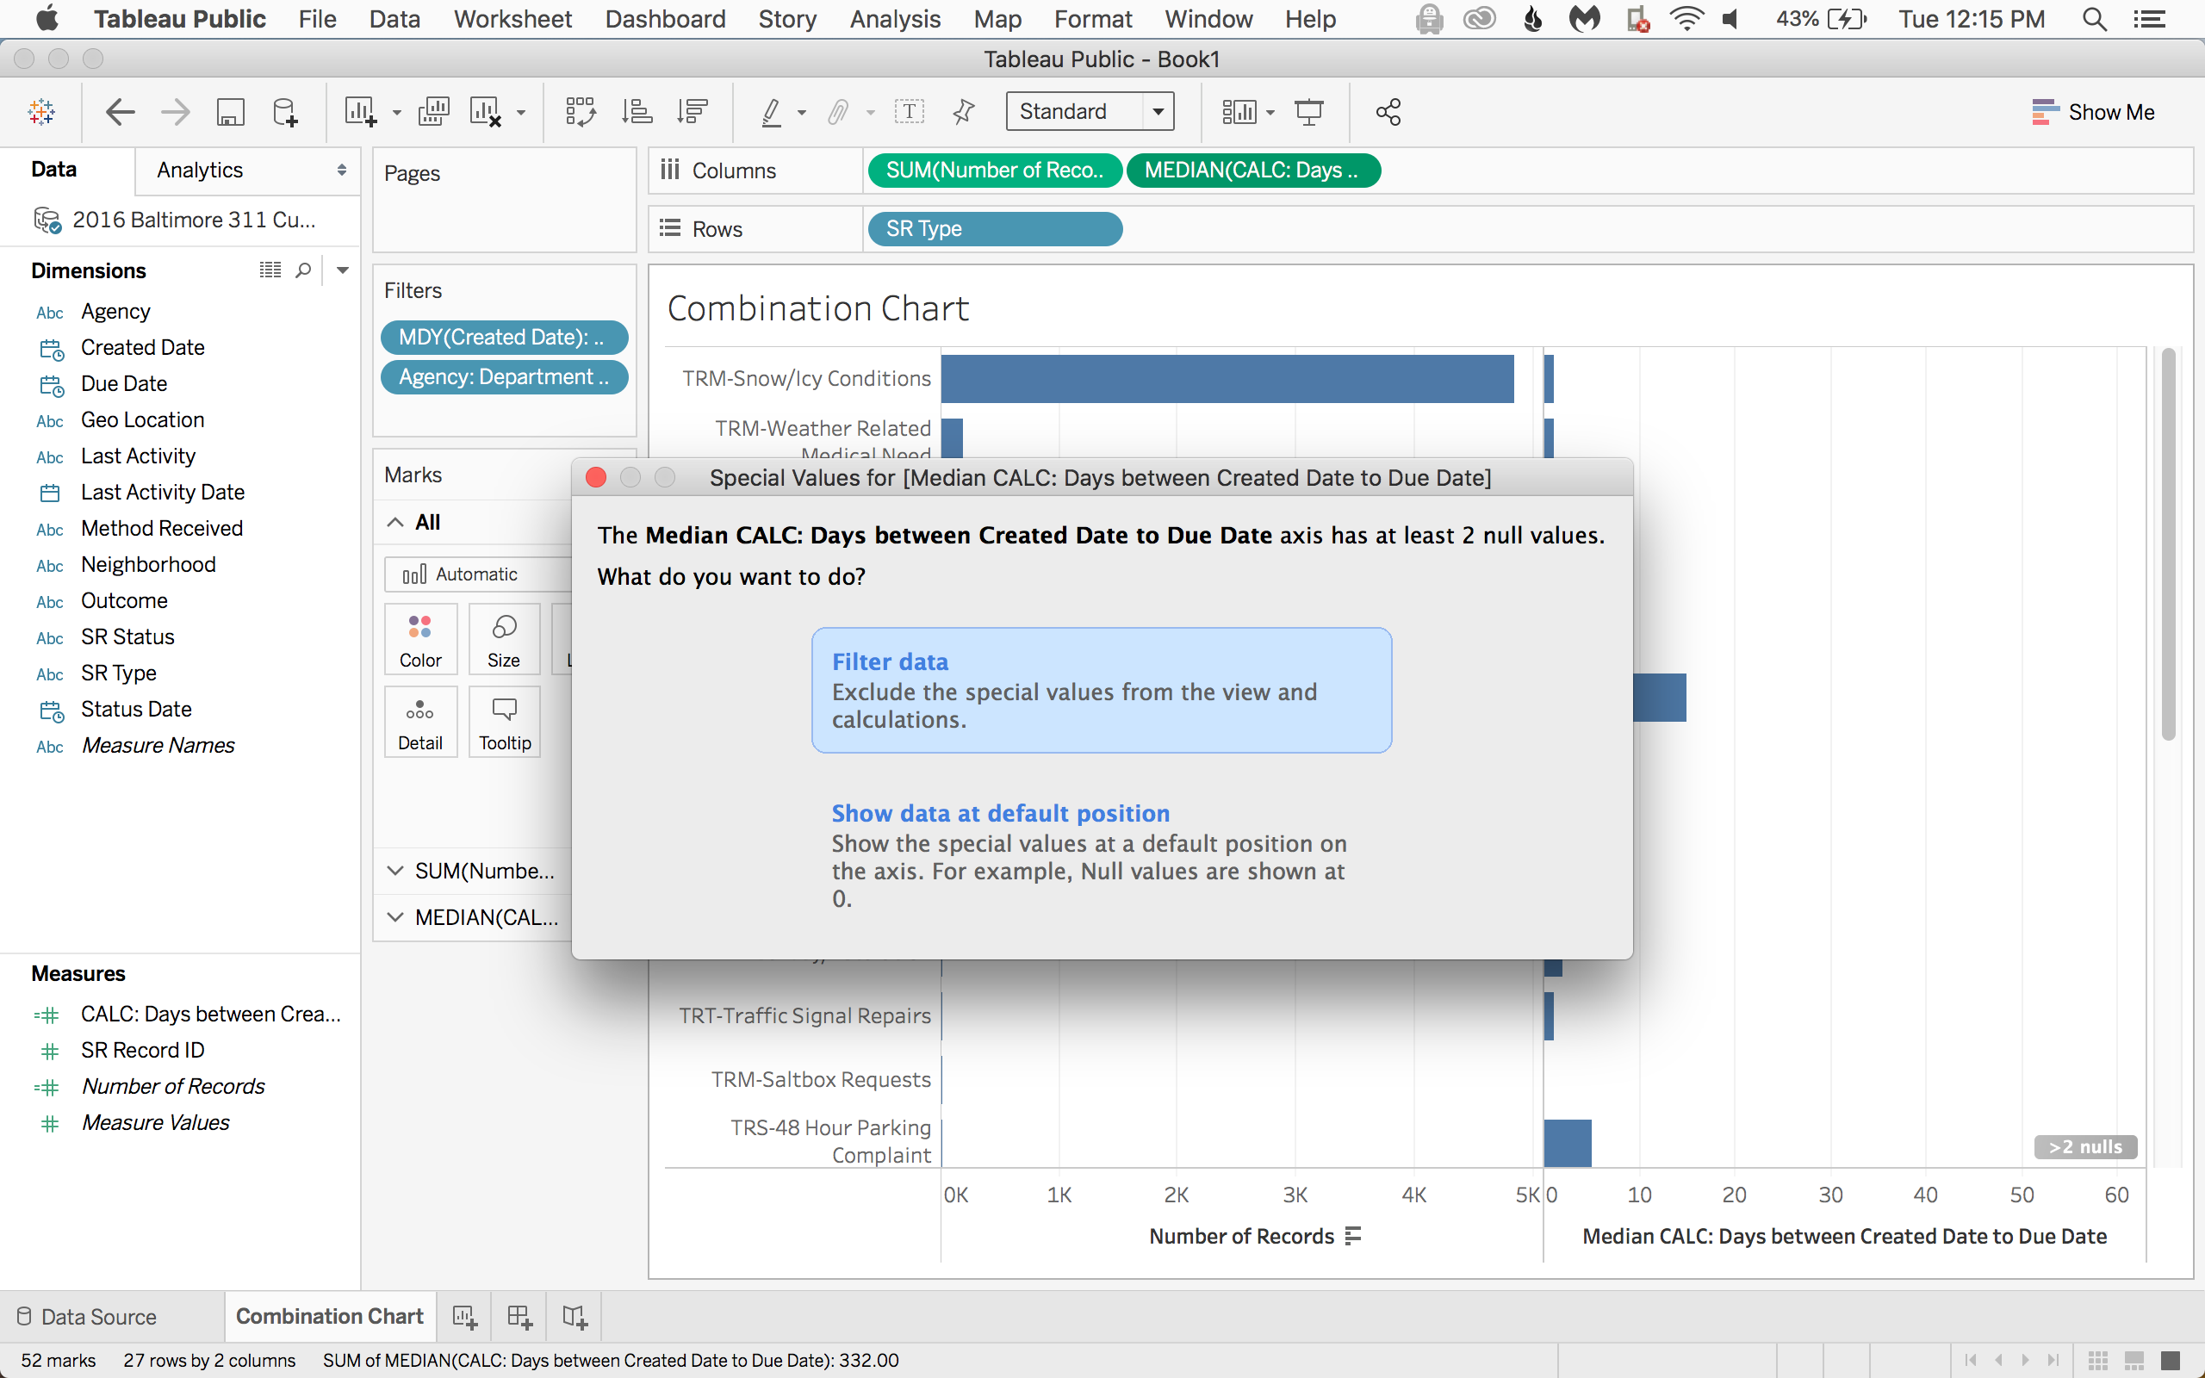The width and height of the screenshot is (2205, 1378).
Task: Open the Analytics pane selector arrows
Action: point(342,170)
